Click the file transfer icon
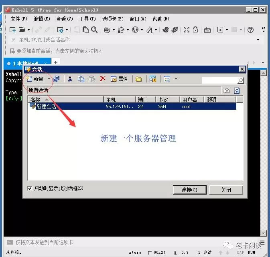 (121, 30)
